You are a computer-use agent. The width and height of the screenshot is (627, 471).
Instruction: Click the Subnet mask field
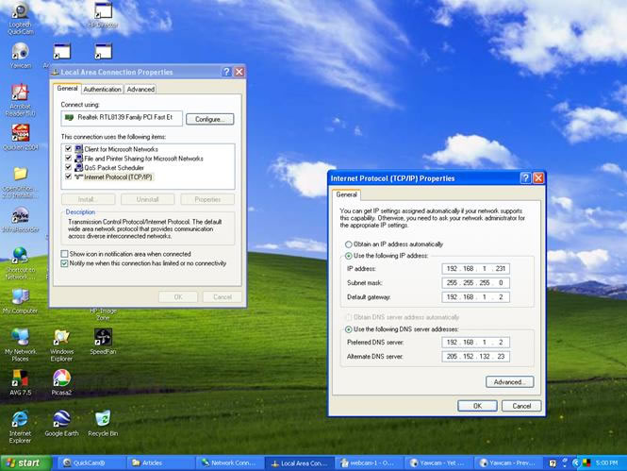(475, 283)
